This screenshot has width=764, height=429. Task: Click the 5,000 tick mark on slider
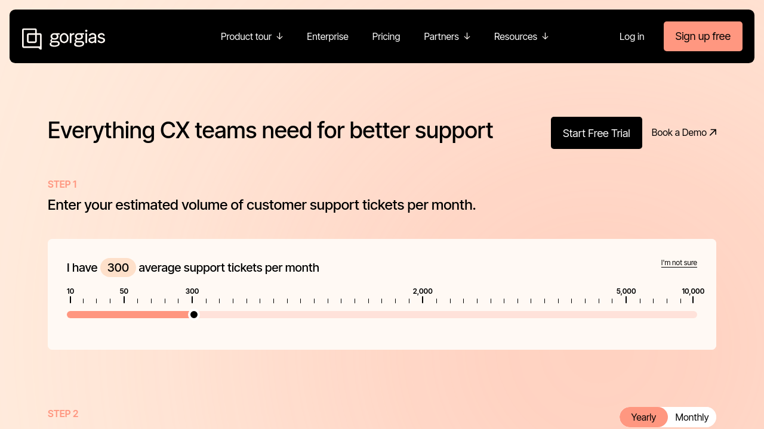626,299
